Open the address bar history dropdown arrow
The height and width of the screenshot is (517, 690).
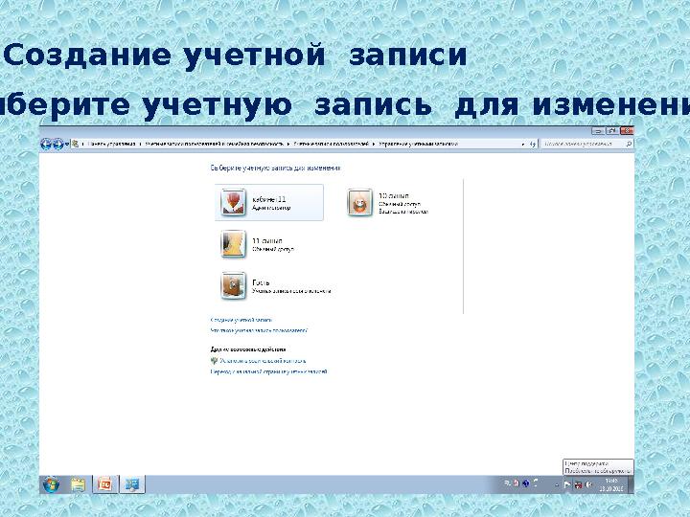tap(523, 144)
